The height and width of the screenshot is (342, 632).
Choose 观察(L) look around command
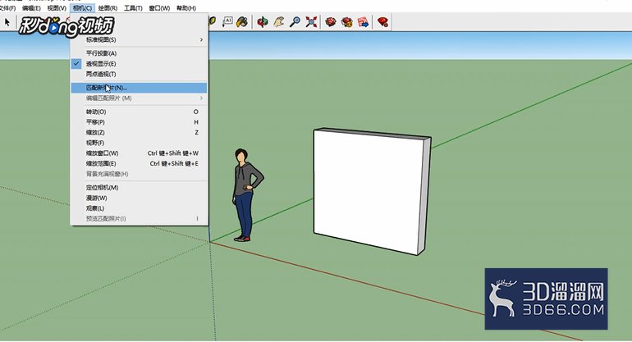point(139,208)
